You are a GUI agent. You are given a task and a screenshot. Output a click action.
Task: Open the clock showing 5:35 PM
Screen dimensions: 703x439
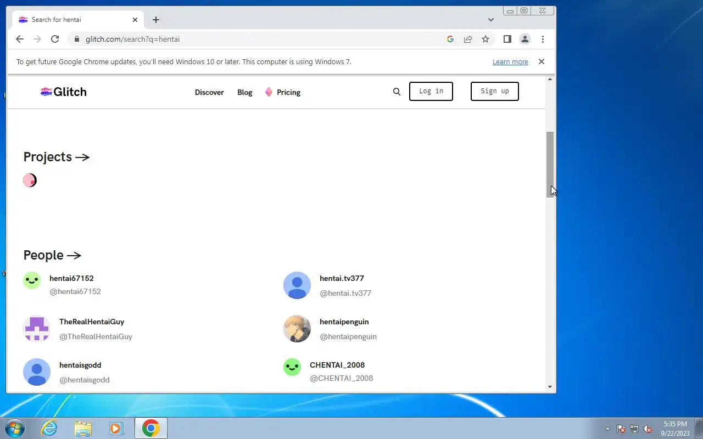(675, 429)
